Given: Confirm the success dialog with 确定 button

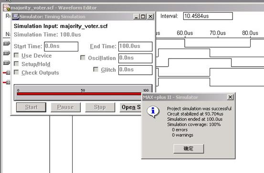Looking at the screenshot, I should [189, 149].
